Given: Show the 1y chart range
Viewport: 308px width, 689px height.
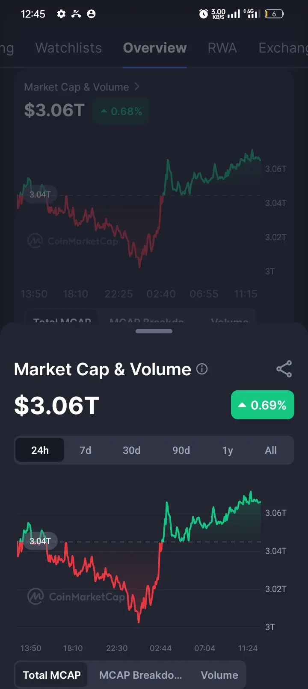Looking at the screenshot, I should (228, 450).
